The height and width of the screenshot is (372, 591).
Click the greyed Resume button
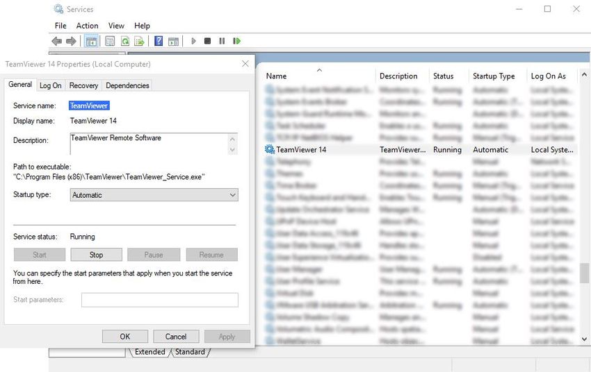pos(211,255)
